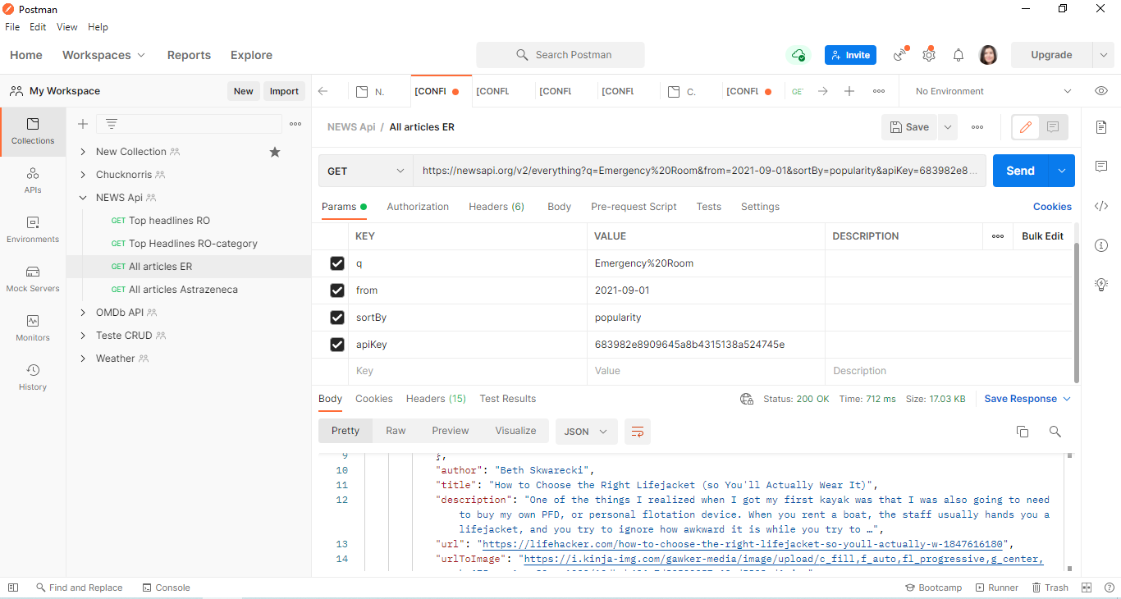Viewport: 1121px width, 599px height.
Task: Copy response with the copy icon
Action: pos(1023,432)
